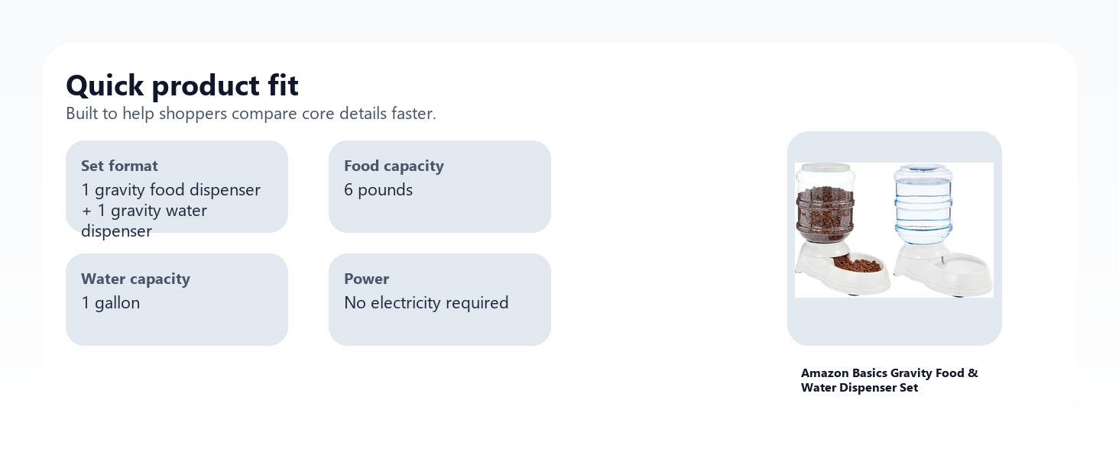
Task: Select the "Food capacity" label
Action: click(394, 166)
